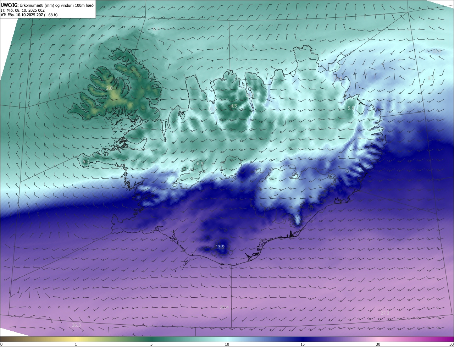Click the 13.9 value label near the south coast
454x347 pixels.
[x=220, y=246]
